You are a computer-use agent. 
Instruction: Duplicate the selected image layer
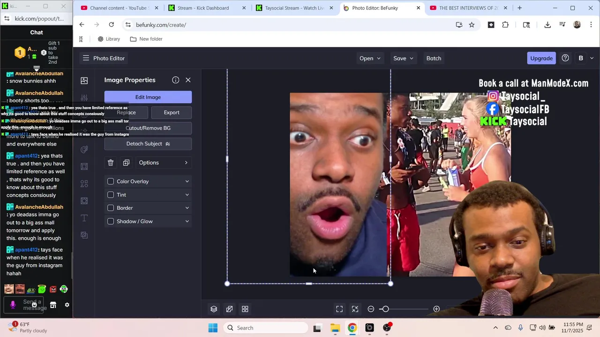point(126,162)
